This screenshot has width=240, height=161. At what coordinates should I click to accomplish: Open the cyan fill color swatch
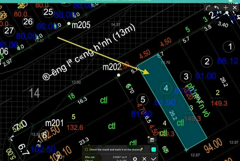tap(154, 149)
